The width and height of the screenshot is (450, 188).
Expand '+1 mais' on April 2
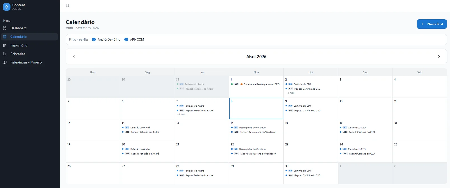coord(290,93)
